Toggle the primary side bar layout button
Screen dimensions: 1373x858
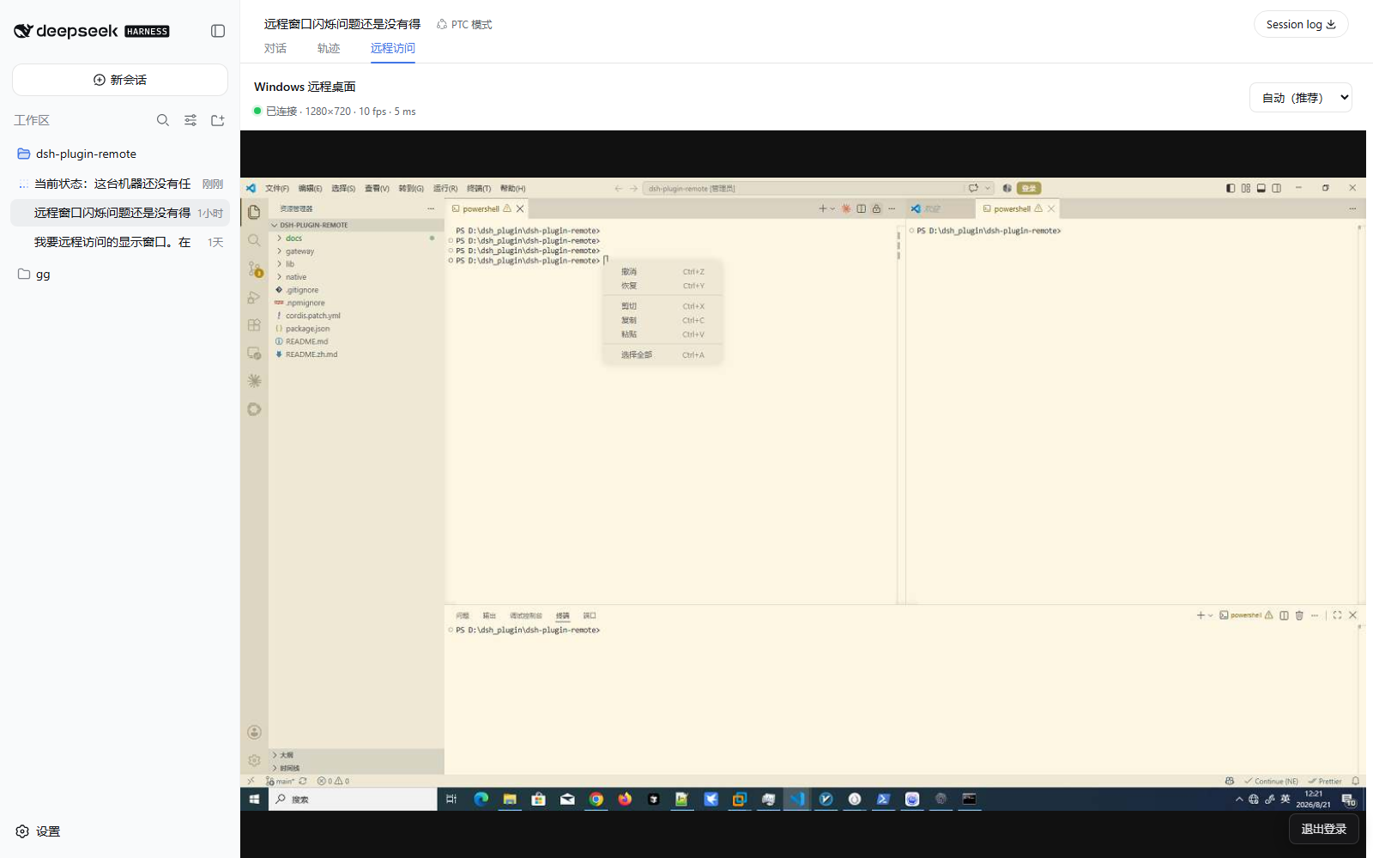(x=1231, y=188)
